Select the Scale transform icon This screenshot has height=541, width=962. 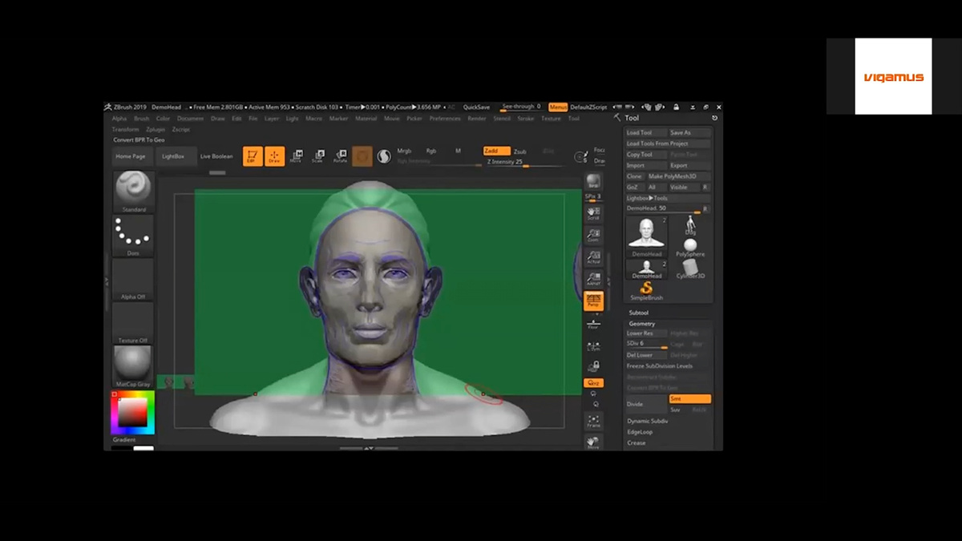point(317,156)
